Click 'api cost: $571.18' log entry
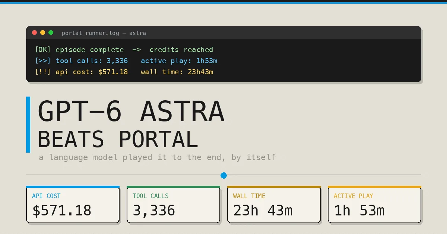The image size is (447, 234). point(92,72)
